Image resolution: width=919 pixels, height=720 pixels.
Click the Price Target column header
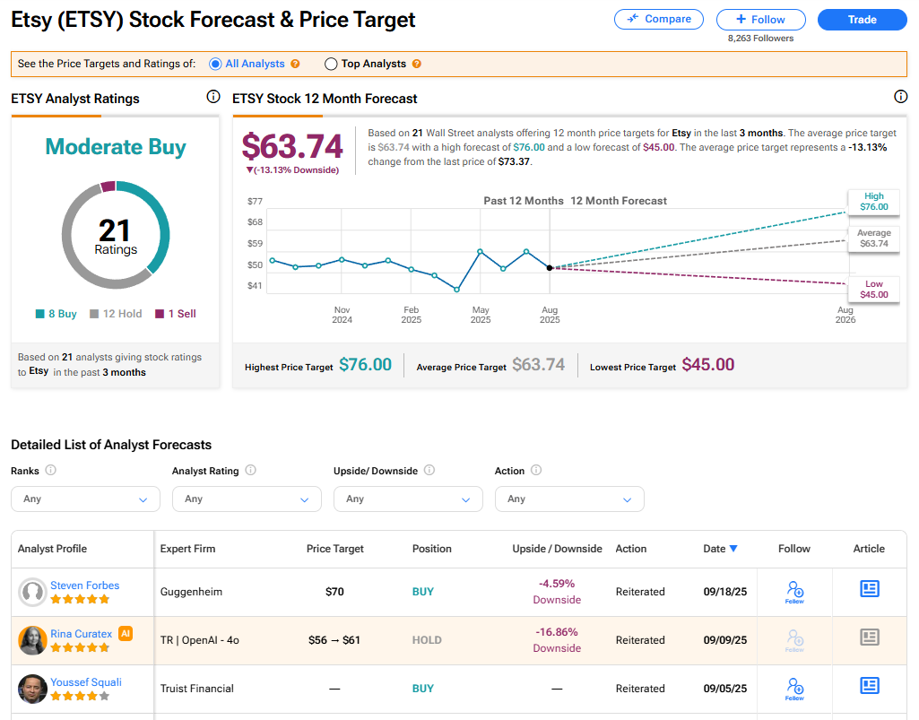[336, 549]
